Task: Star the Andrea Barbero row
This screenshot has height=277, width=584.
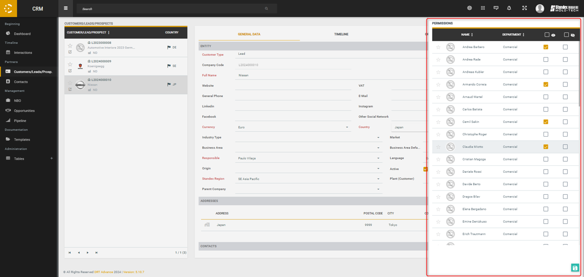Action: 438,47
